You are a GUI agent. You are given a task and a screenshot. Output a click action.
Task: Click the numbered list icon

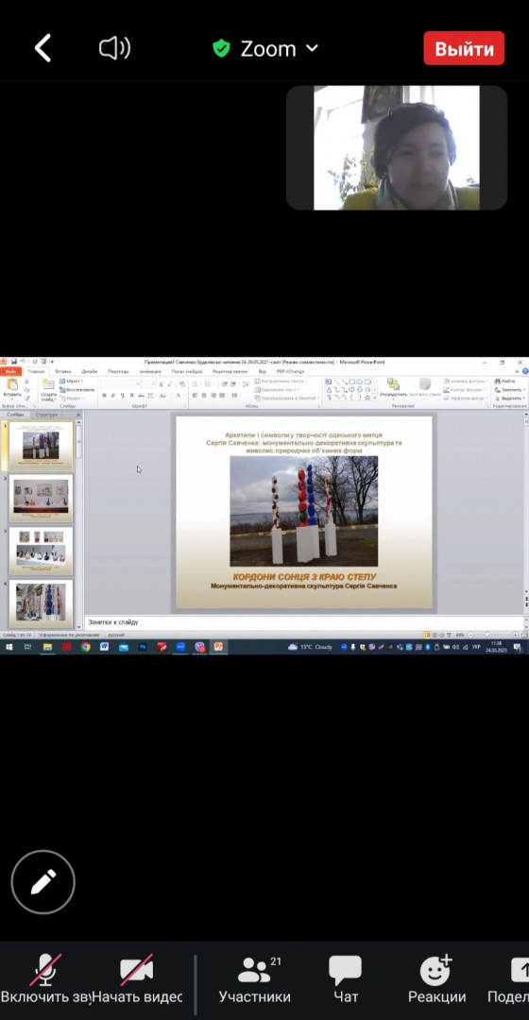pos(208,384)
